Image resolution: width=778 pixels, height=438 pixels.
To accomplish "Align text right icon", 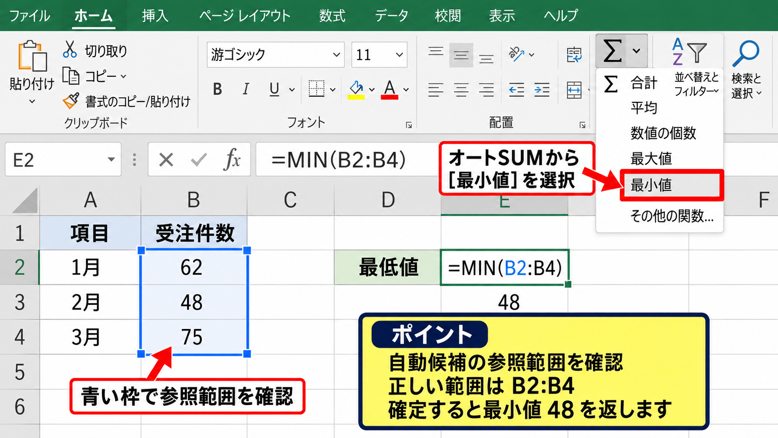I will (486, 89).
